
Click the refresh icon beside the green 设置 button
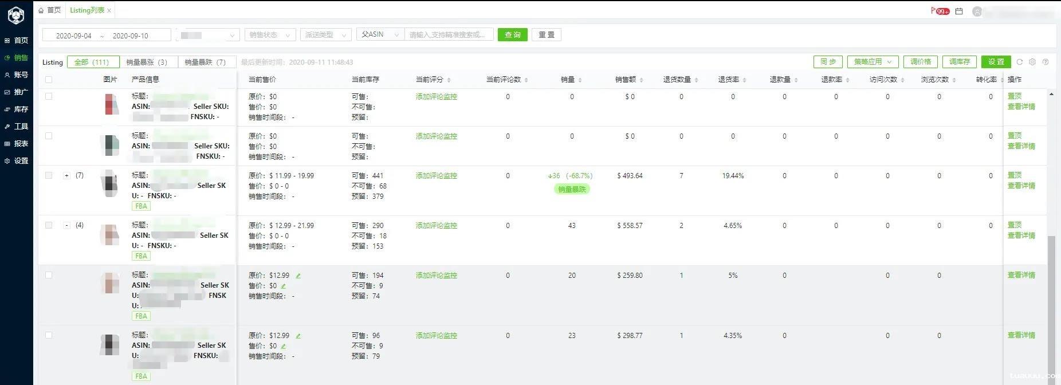click(1020, 62)
